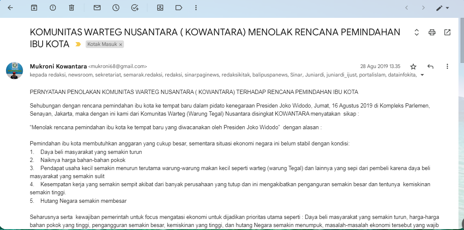Screen dimensions: 464x230
Task: Open input tools dropdown arrow
Action: click(447, 8)
